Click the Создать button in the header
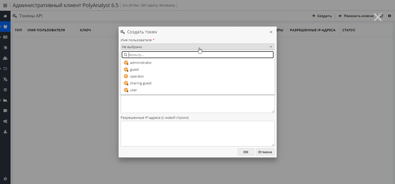 pos(322,16)
